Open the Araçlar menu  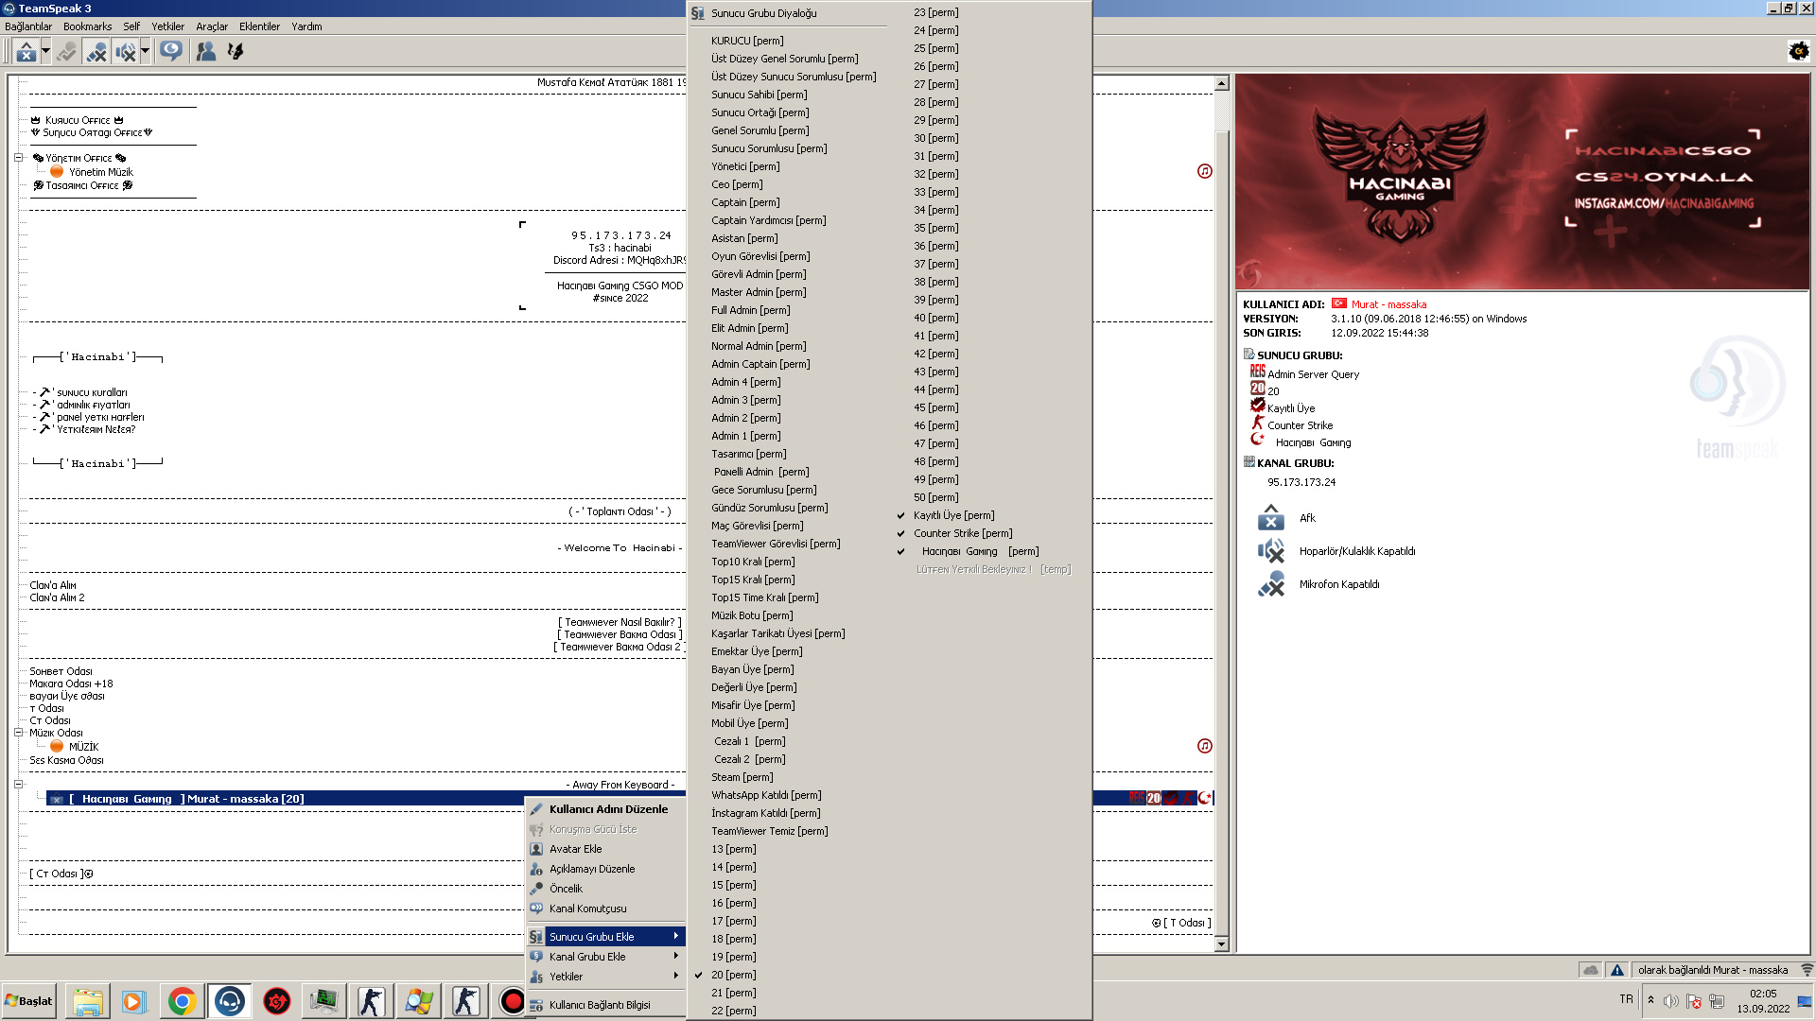click(x=212, y=26)
